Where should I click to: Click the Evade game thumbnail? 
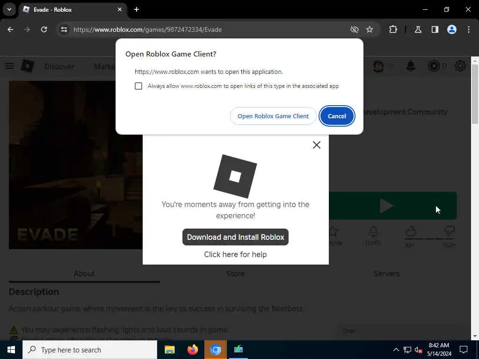[x=76, y=165]
